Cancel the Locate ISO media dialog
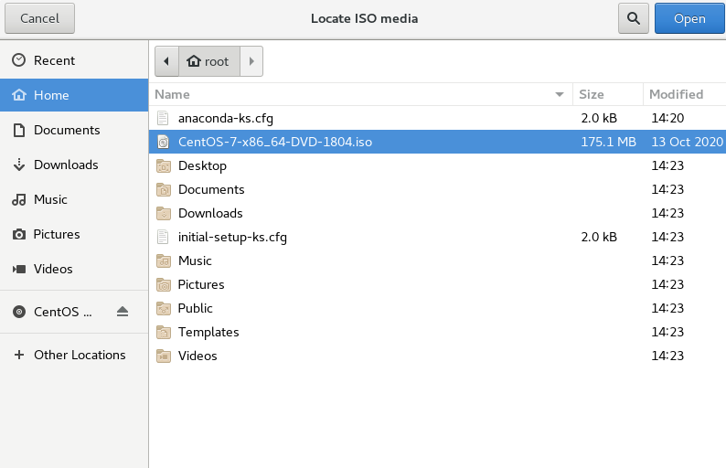This screenshot has width=726, height=468. click(x=40, y=18)
